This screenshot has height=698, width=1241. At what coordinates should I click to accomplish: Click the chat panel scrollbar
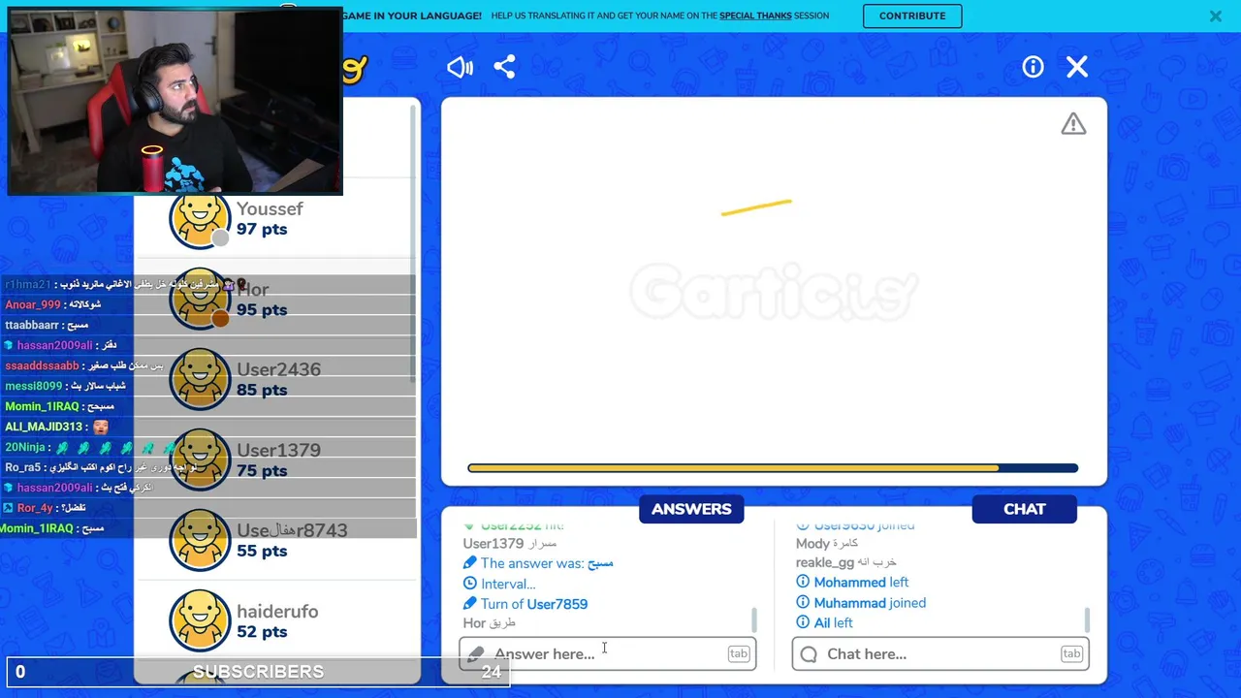1087,619
